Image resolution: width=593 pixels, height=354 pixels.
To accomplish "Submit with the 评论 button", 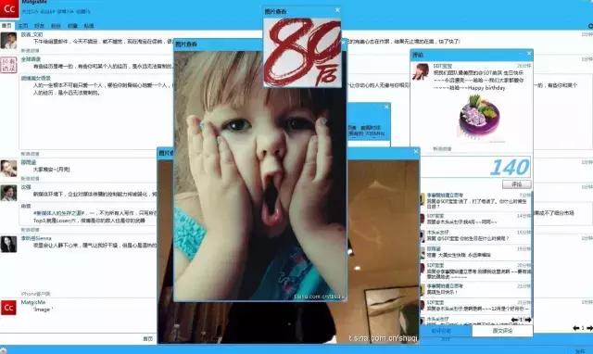I will 517,184.
